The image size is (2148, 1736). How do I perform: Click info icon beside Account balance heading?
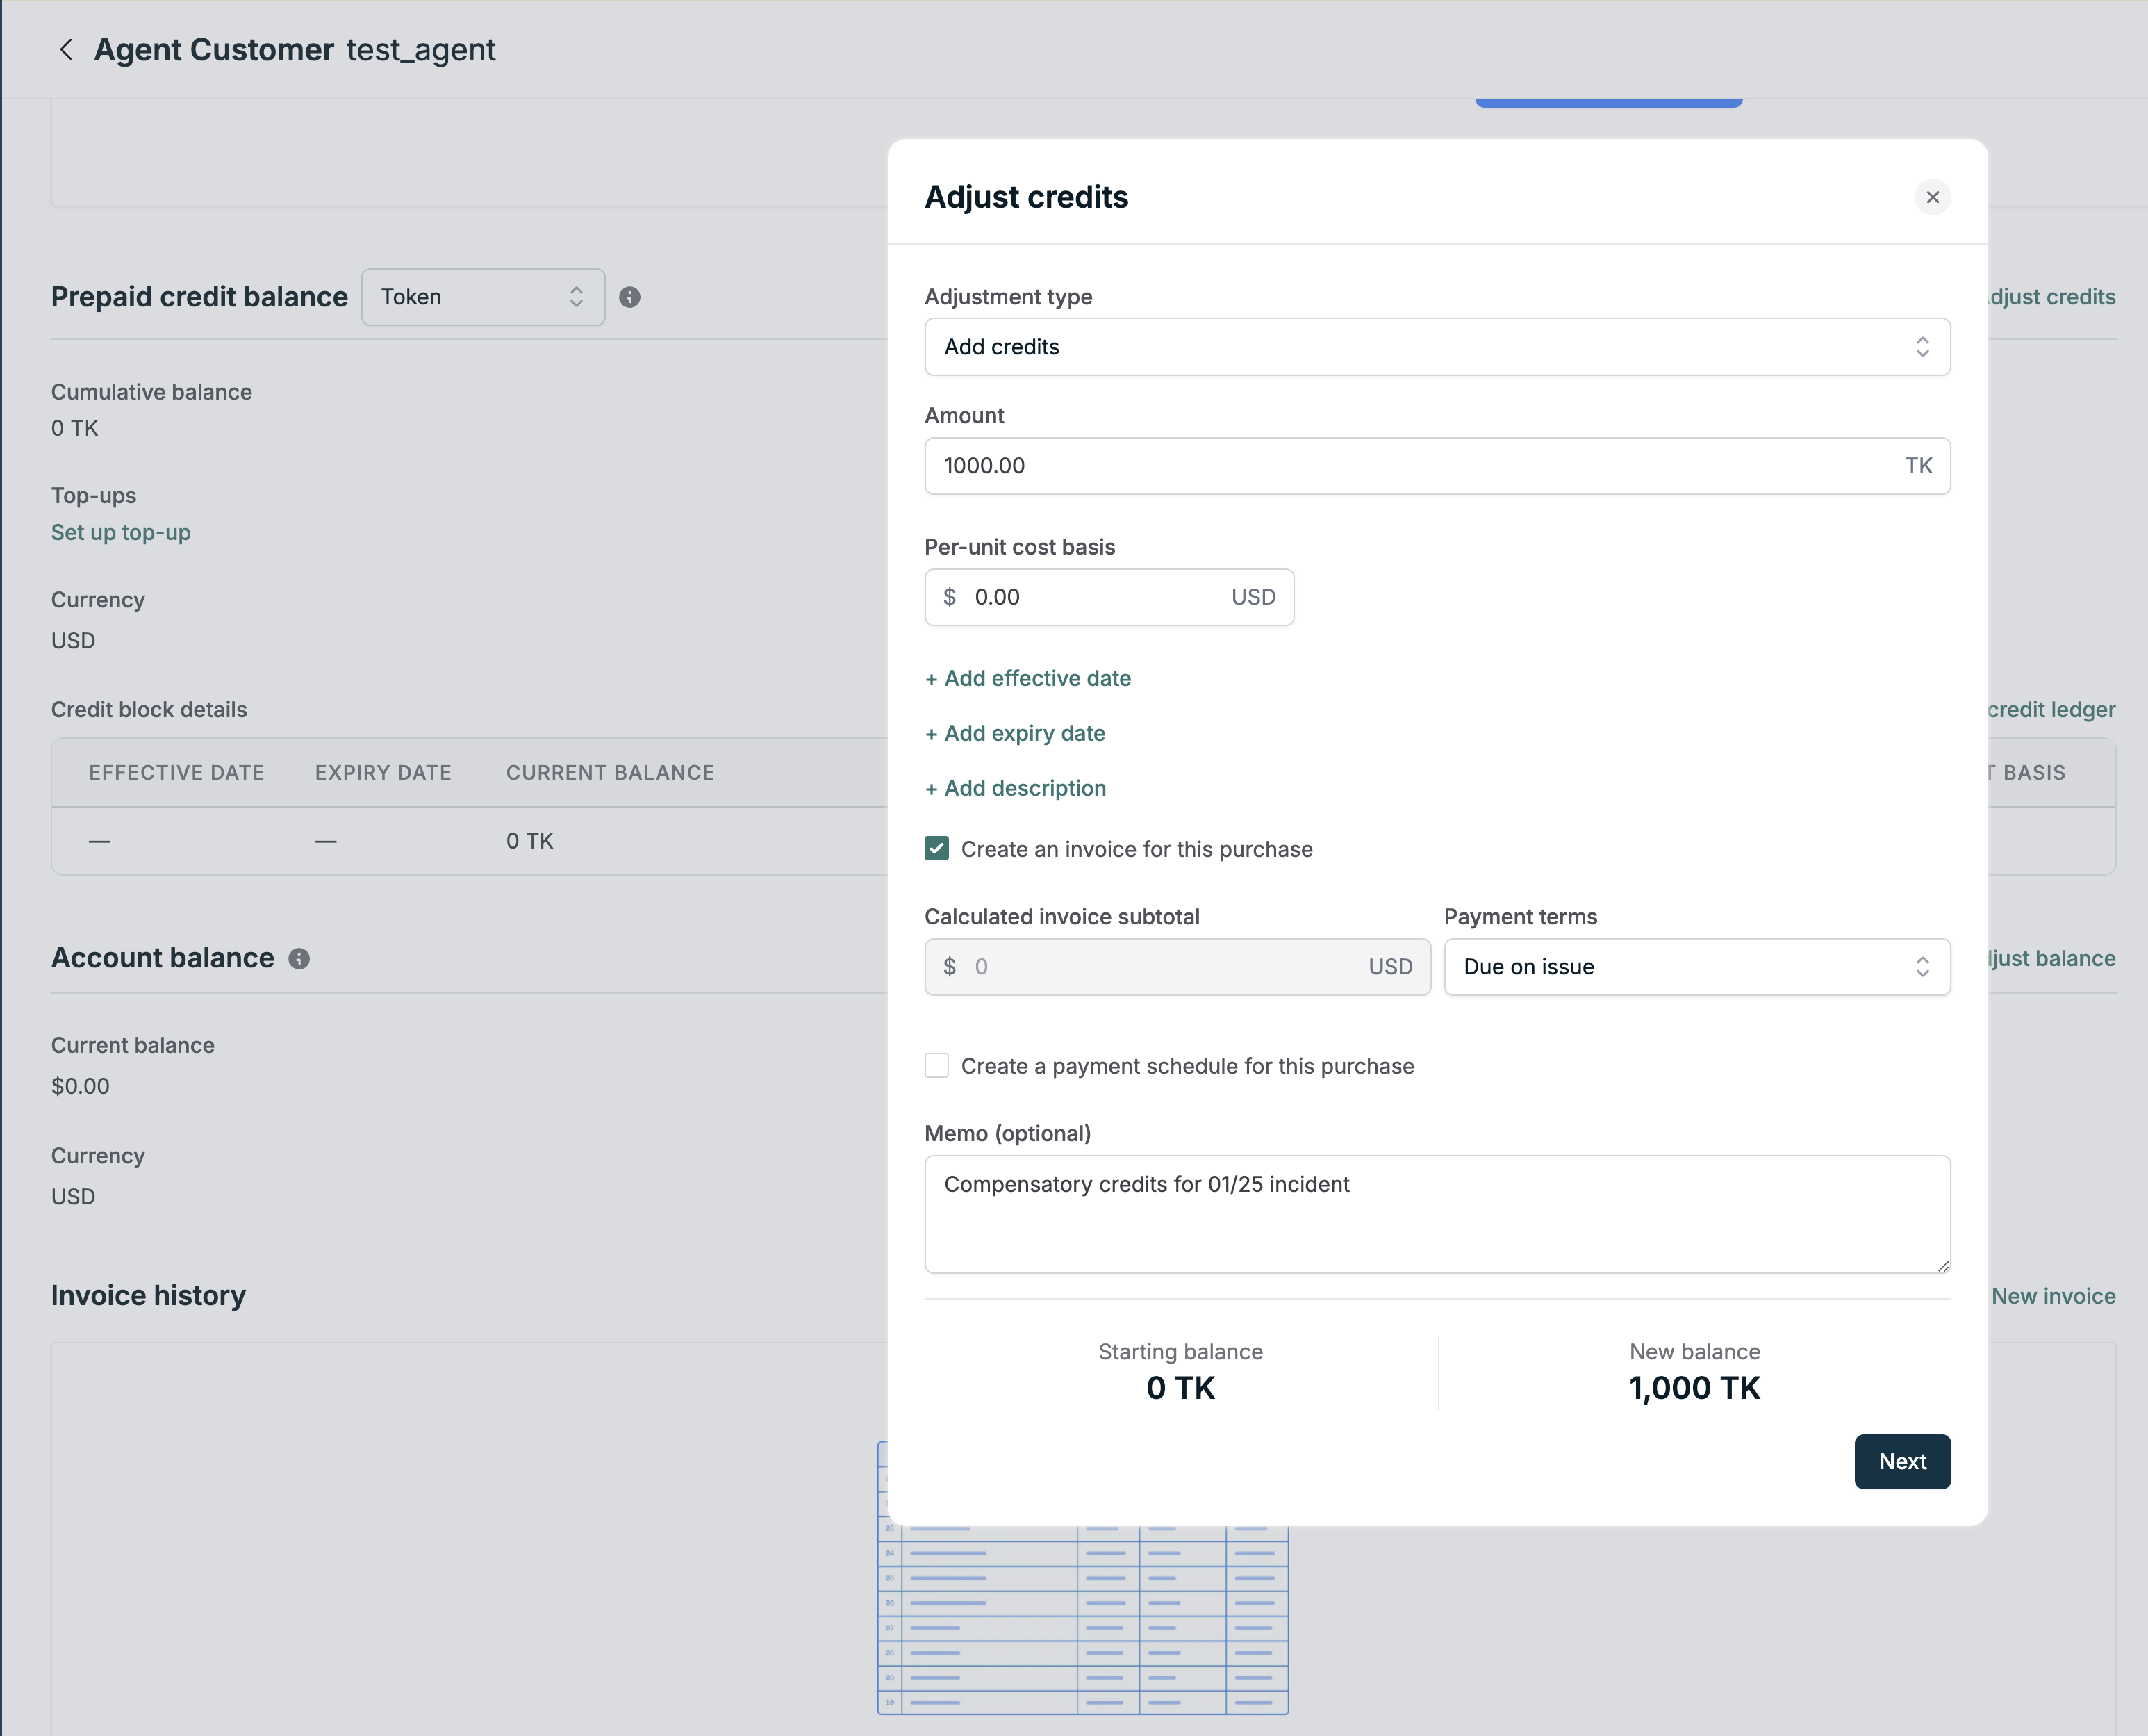[299, 959]
